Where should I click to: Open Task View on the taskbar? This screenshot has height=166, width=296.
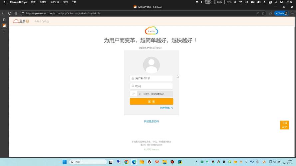[x=111, y=162]
